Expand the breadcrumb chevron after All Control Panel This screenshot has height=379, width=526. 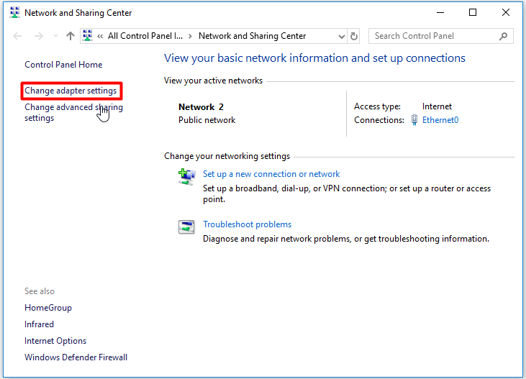click(190, 36)
